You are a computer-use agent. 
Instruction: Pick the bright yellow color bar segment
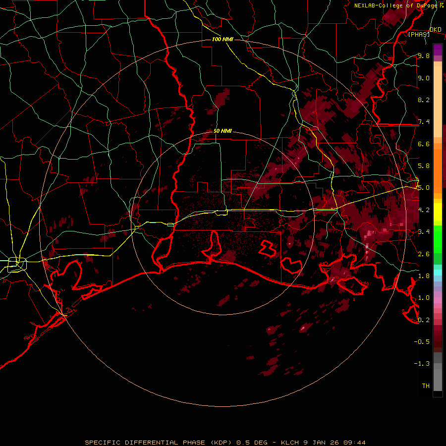pos(438,212)
